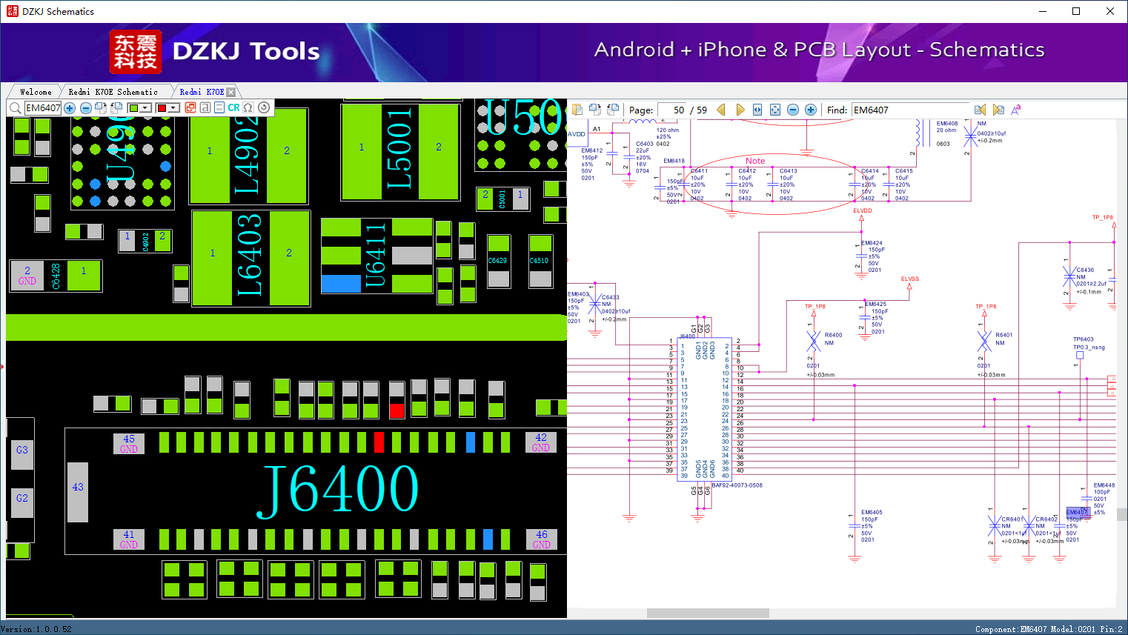Click the 46 GND pad of J6400

click(542, 539)
